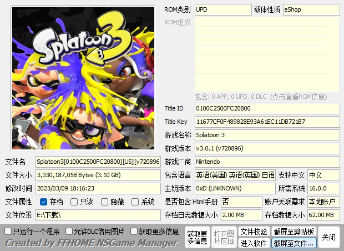The height and width of the screenshot is (251, 344).
Task: Enable 只运行一个程序 option
Action: [x=8, y=231]
